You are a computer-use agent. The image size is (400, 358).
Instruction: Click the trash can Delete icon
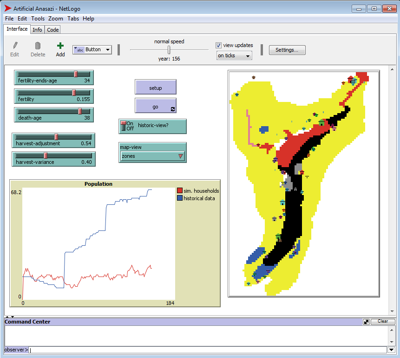[38, 46]
